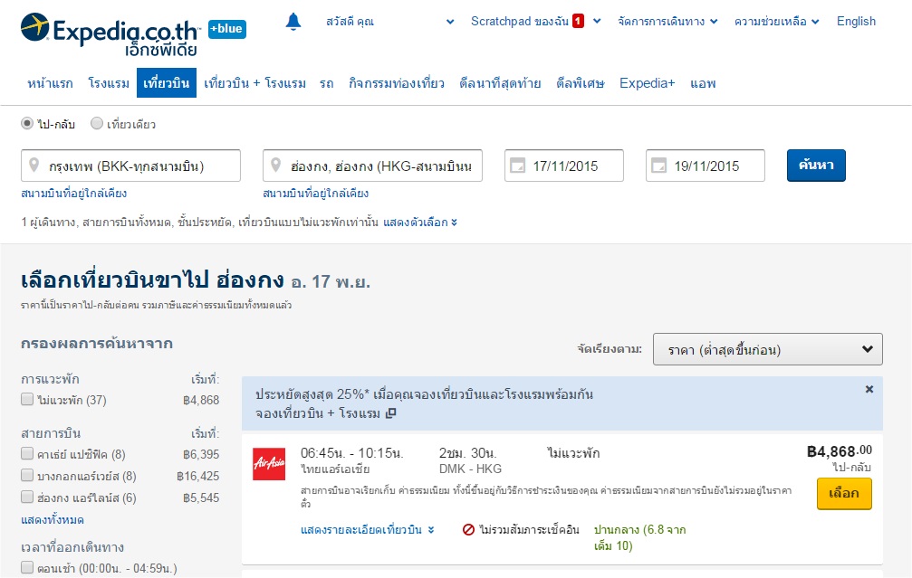Open the เที่ยวบิน + โรงแรม tab
This screenshot has height=578, width=912.
pos(254,83)
